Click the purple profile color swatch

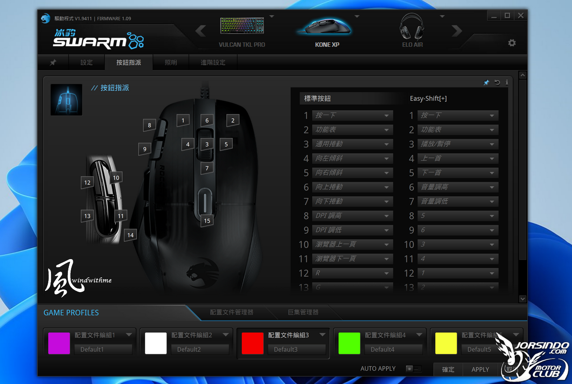point(59,343)
